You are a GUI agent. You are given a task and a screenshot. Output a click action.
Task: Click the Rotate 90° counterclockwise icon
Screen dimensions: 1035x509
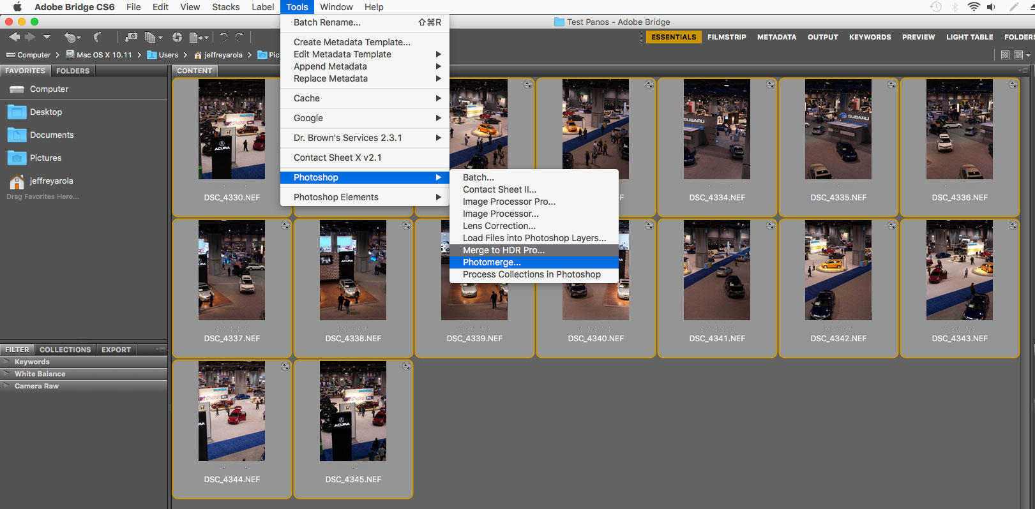pyautogui.click(x=223, y=37)
